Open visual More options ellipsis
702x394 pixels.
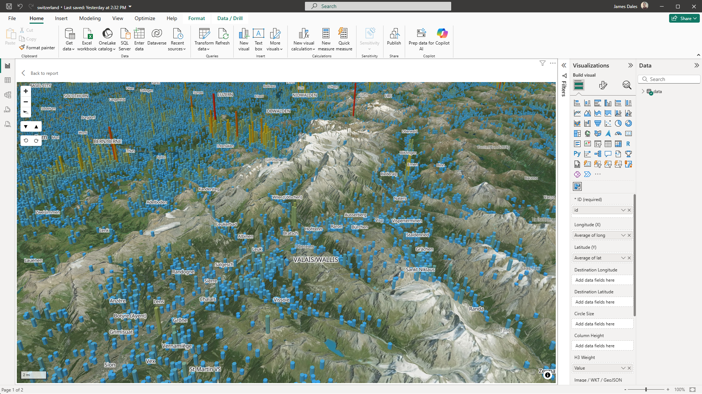click(x=553, y=63)
